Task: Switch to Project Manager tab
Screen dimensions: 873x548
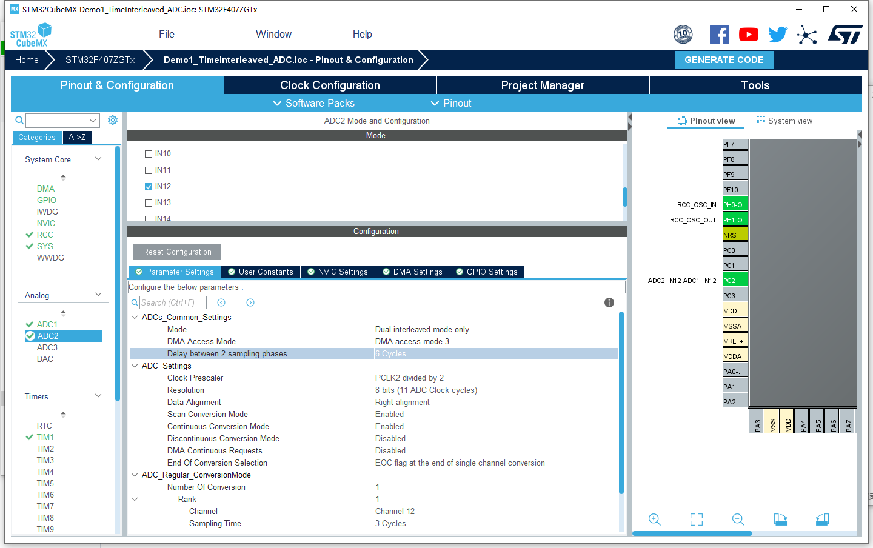Action: click(x=543, y=85)
